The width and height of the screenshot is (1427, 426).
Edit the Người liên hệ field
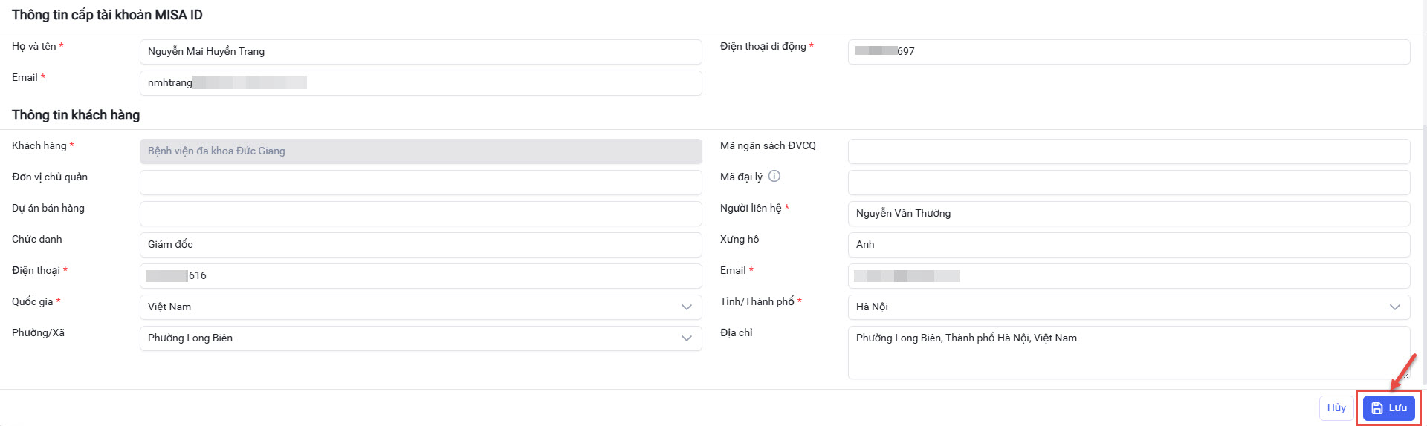click(x=1128, y=214)
